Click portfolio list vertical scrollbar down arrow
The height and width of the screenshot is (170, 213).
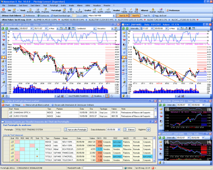(x=154, y=160)
